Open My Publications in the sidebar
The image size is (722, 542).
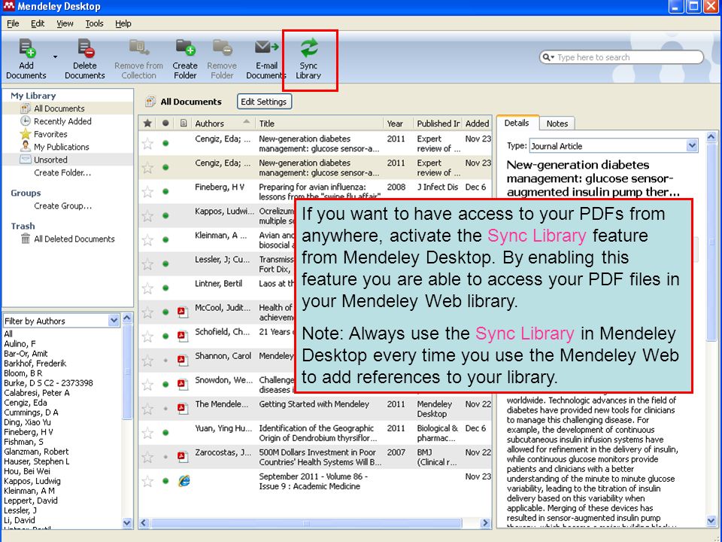(61, 147)
